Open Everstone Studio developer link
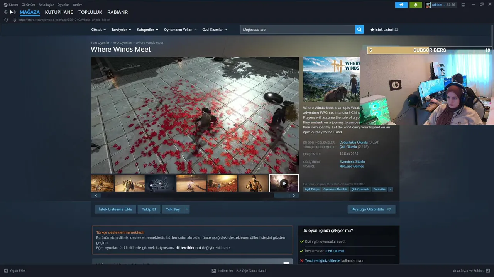The width and height of the screenshot is (494, 277). point(352,162)
